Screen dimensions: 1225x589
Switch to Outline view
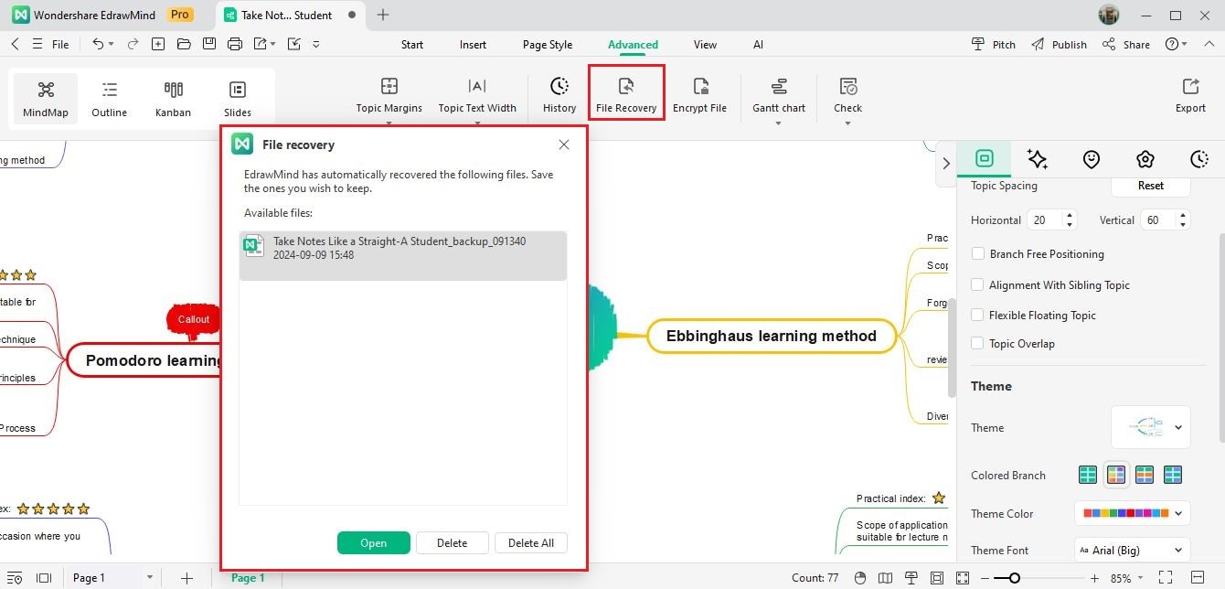110,99
